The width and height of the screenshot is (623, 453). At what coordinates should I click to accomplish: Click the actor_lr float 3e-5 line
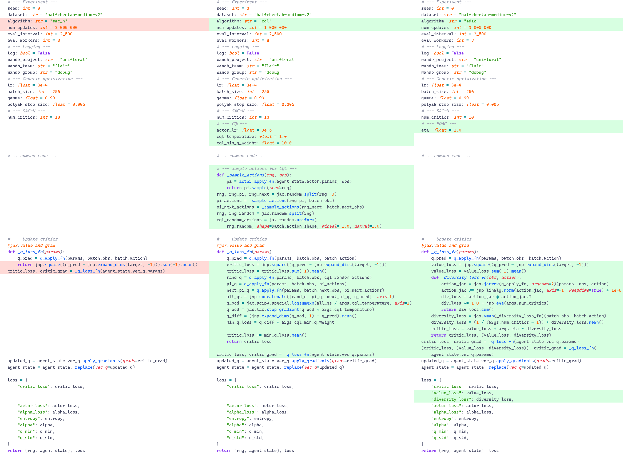point(244,130)
